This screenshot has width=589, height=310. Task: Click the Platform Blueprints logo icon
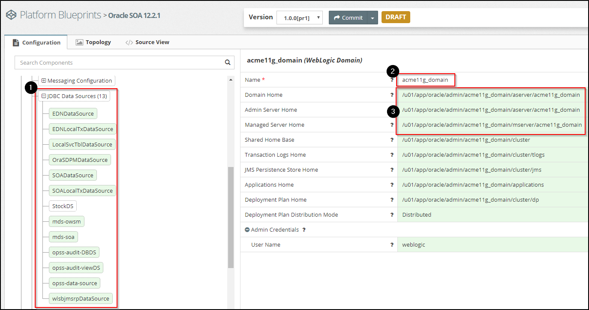tap(11, 15)
